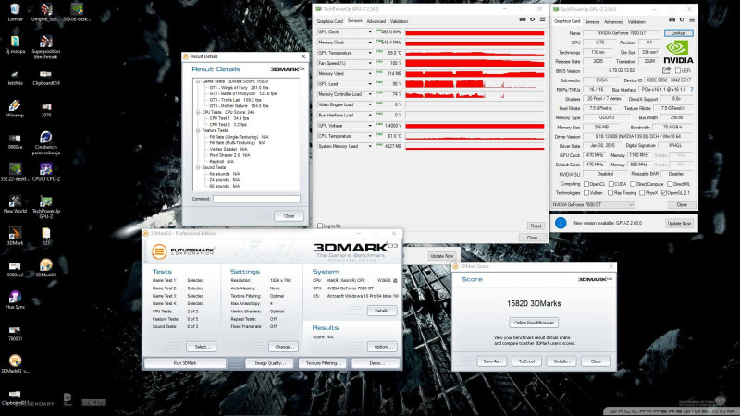The width and height of the screenshot is (740, 416).
Task: Toggle the CUDA checkbox
Action: [x=611, y=184]
